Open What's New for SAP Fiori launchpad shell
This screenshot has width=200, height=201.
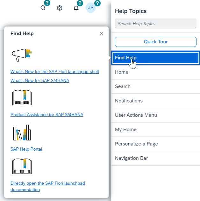(55, 72)
